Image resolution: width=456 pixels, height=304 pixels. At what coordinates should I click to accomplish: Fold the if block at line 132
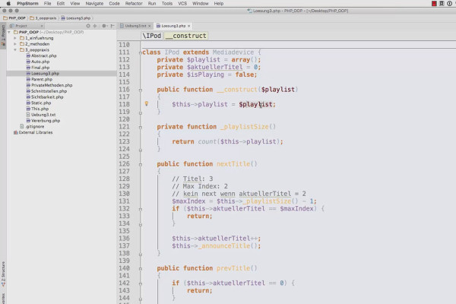coord(141,209)
